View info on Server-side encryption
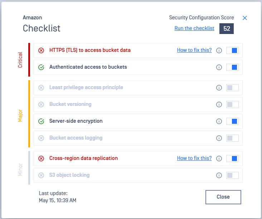262x219 pixels. pos(219,121)
